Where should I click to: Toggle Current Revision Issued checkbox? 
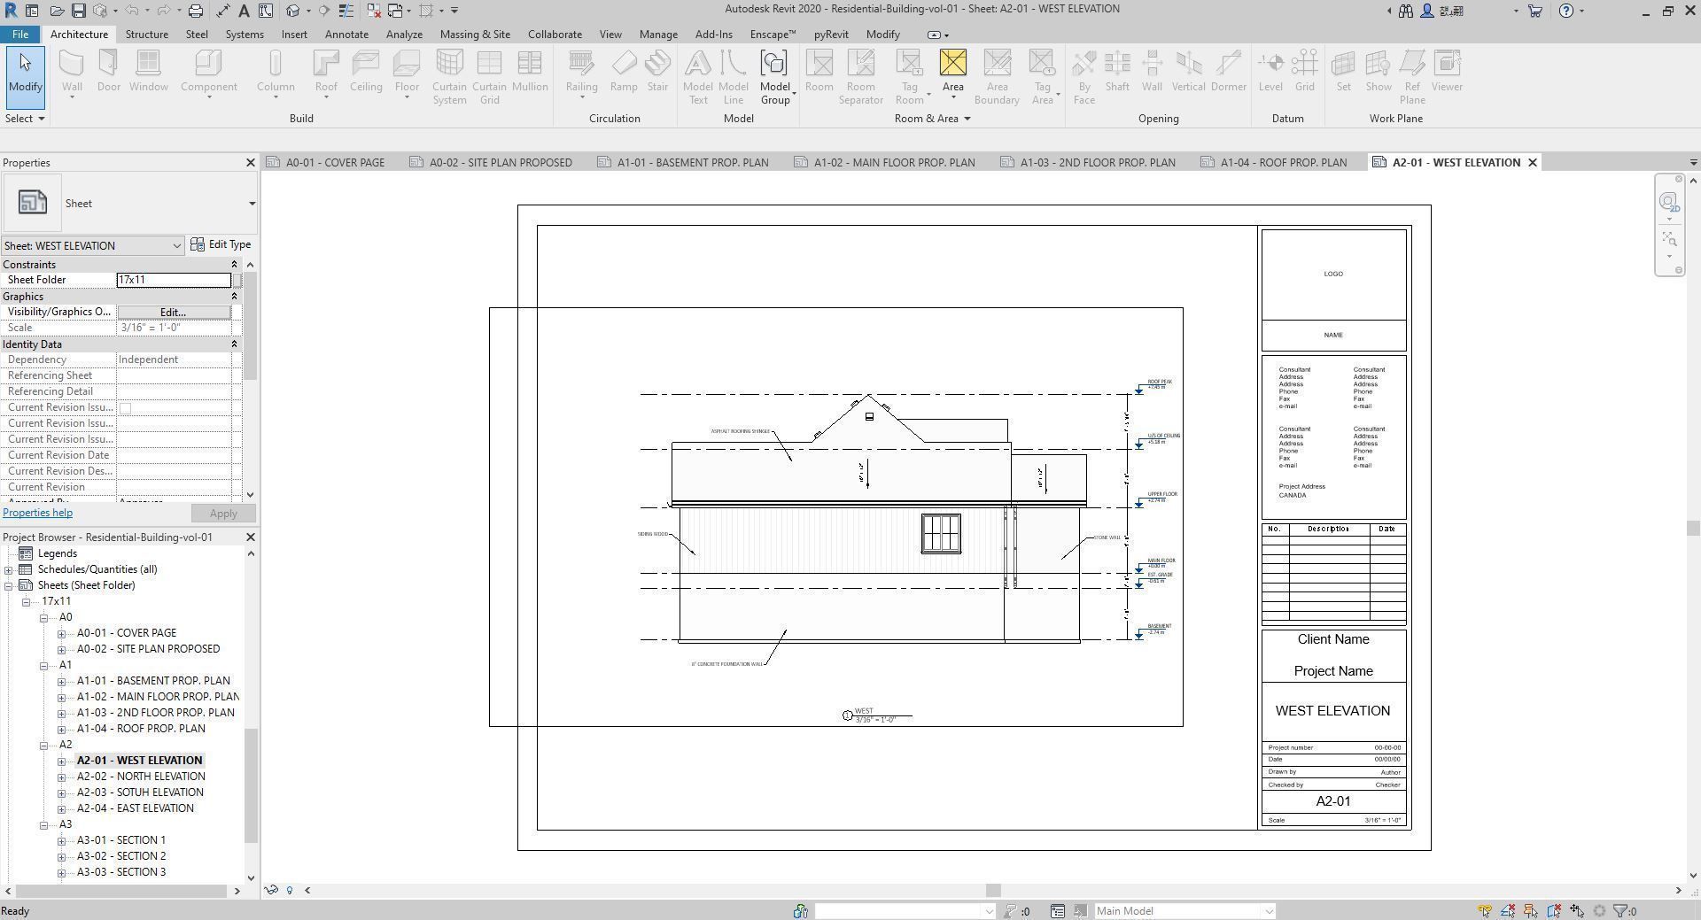pos(125,408)
